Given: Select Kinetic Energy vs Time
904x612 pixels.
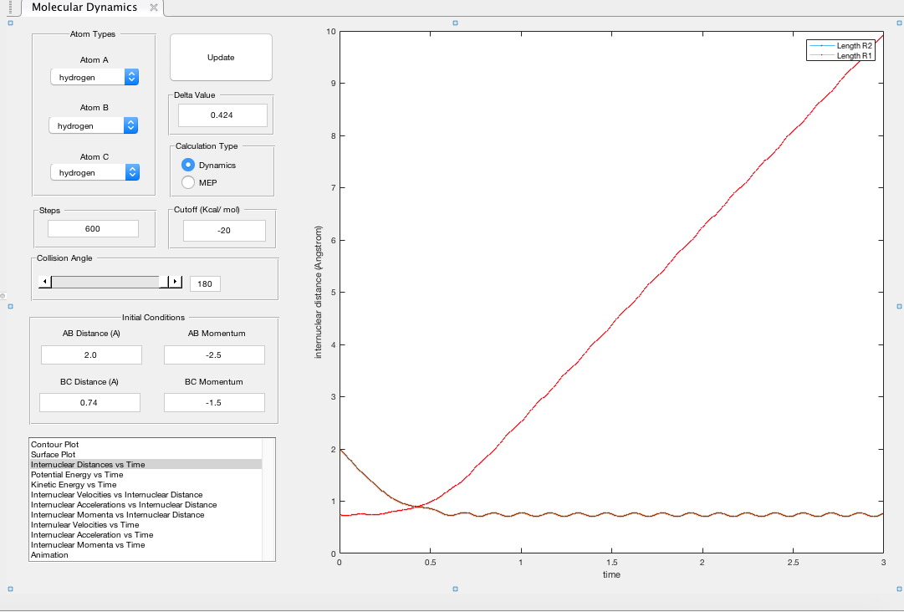Looking at the screenshot, I should [x=146, y=485].
